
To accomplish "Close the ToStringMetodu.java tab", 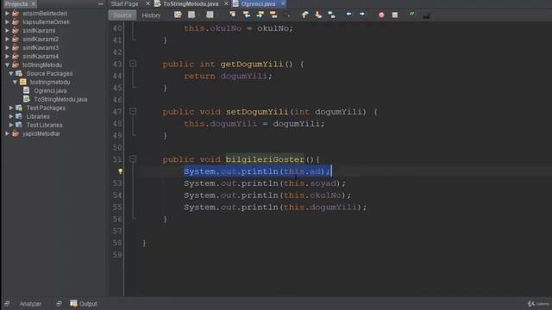I will click(x=226, y=3).
